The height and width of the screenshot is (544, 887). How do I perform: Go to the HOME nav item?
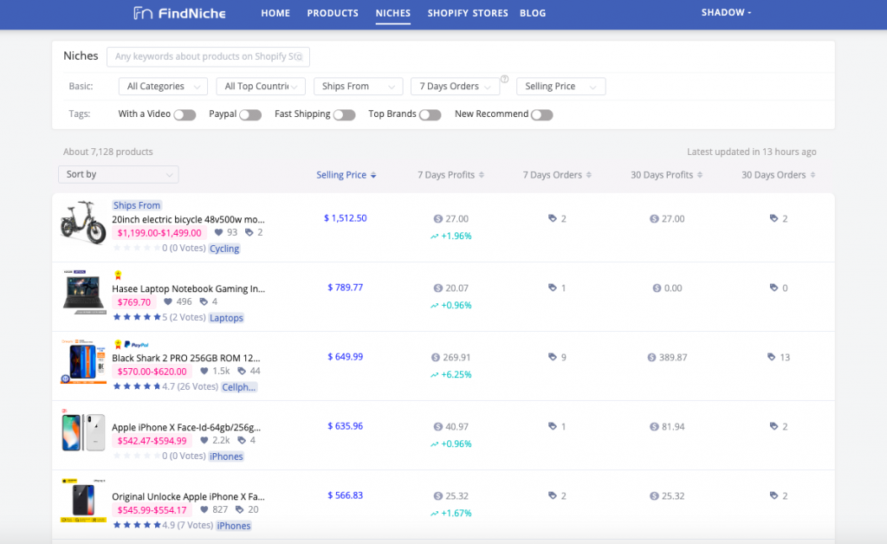(x=275, y=13)
